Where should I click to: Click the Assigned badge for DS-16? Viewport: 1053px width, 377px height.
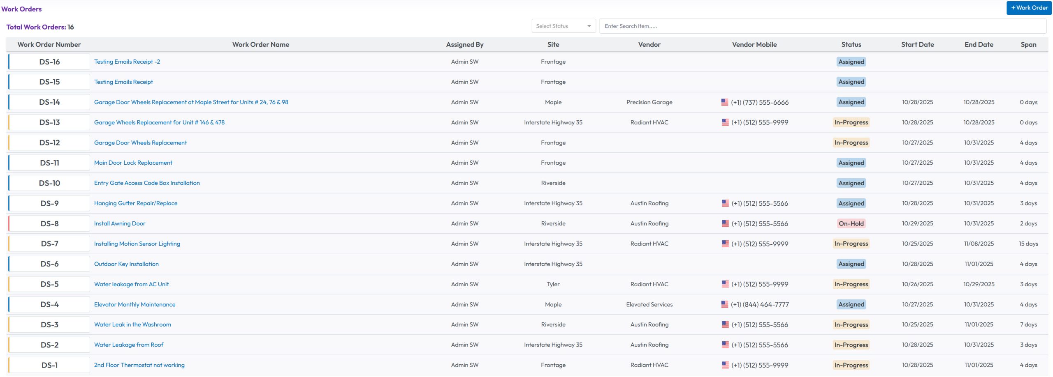851,62
